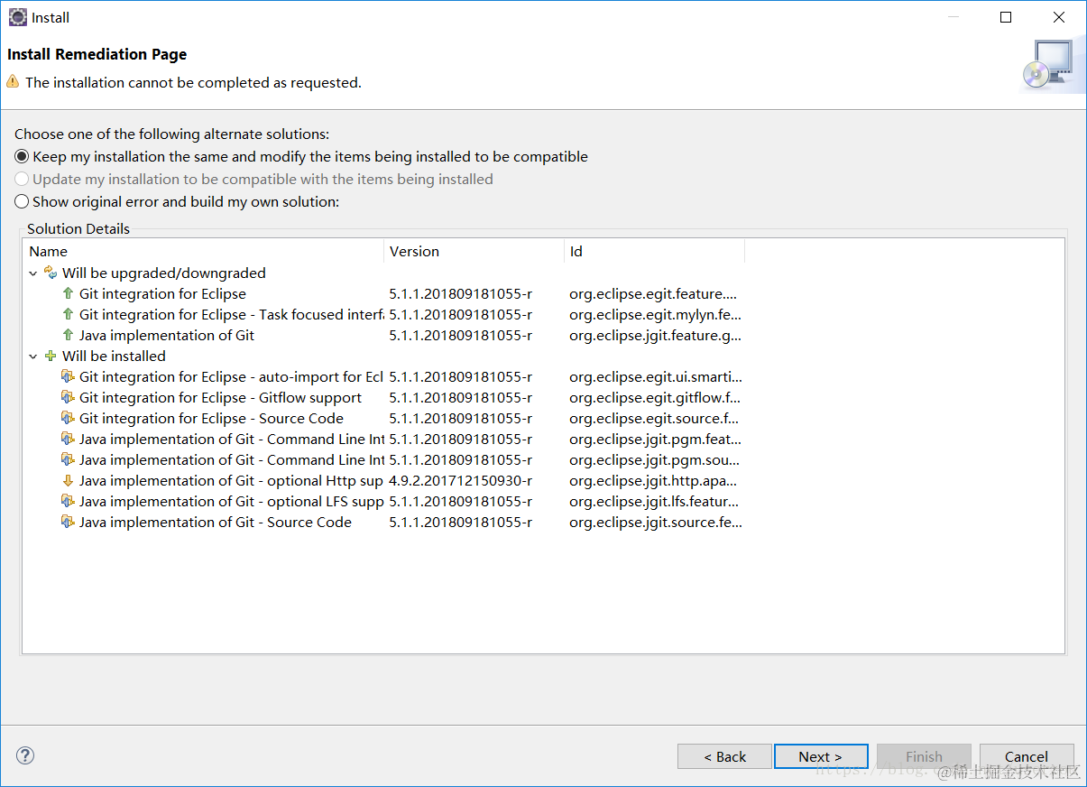
Task: Click id org.eclipse.egit.ui.smarti cell
Action: (x=656, y=377)
